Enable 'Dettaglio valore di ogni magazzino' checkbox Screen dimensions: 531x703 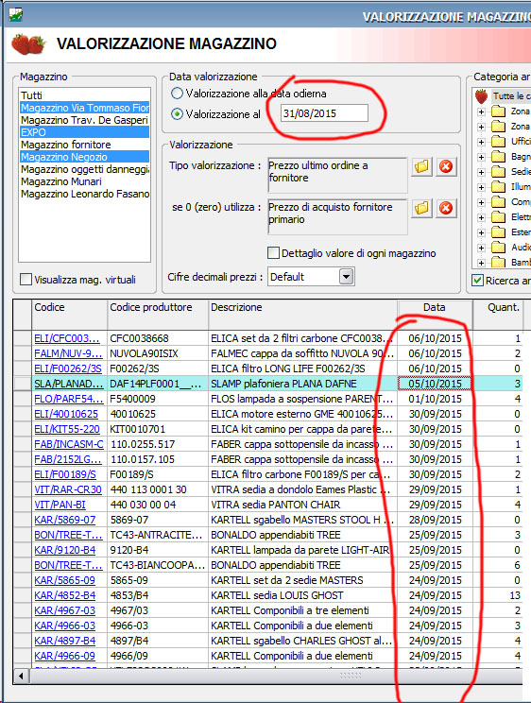274,253
